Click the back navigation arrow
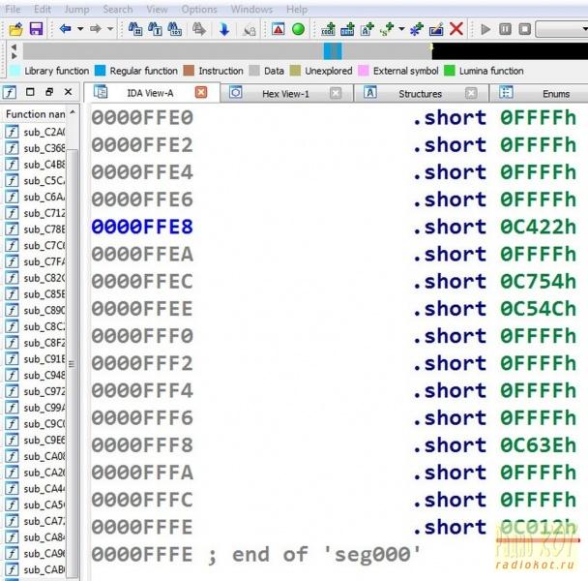Viewport: 588px width, 581px height. (65, 29)
